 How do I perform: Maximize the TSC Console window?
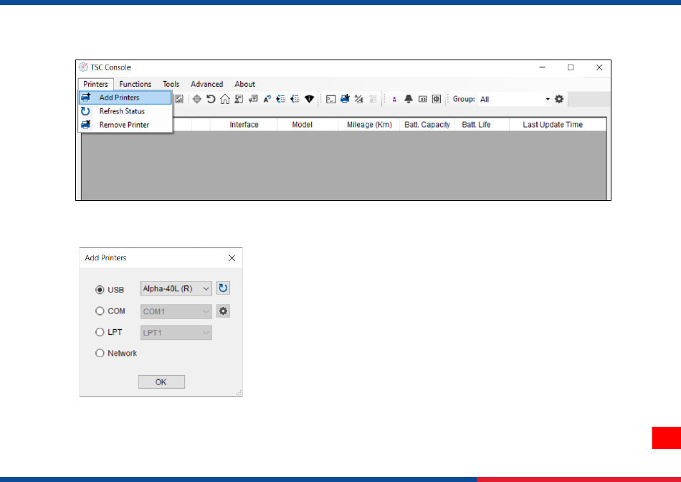(571, 67)
